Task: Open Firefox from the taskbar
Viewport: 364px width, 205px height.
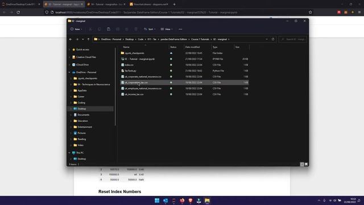Action: point(182,200)
